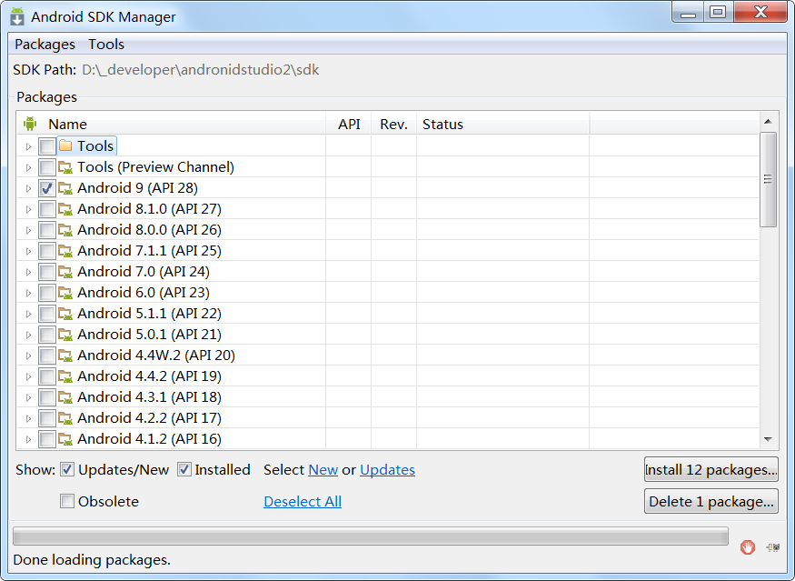The width and height of the screenshot is (795, 581).
Task: Click the scrollbar down arrow
Action: point(768,439)
